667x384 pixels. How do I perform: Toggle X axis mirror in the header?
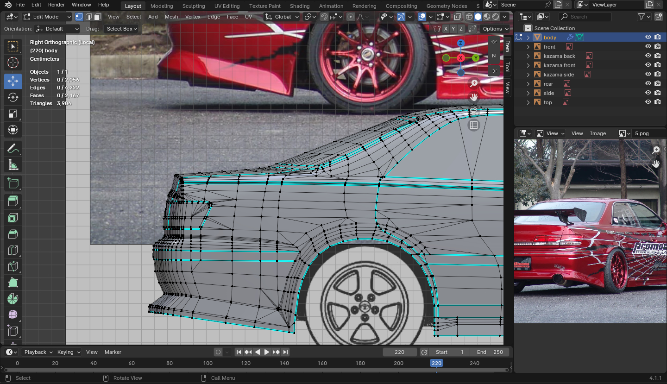pyautogui.click(x=446, y=29)
